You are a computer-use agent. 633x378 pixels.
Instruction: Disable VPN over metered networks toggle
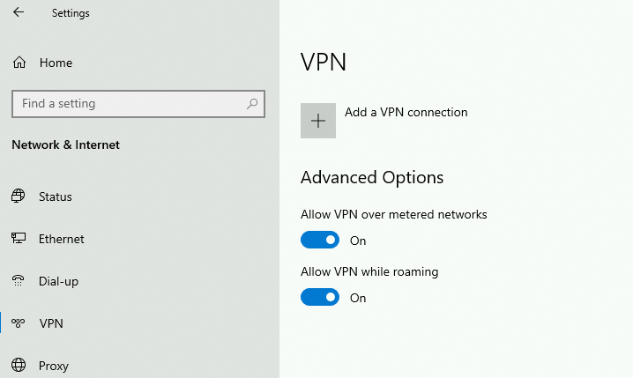pos(320,241)
